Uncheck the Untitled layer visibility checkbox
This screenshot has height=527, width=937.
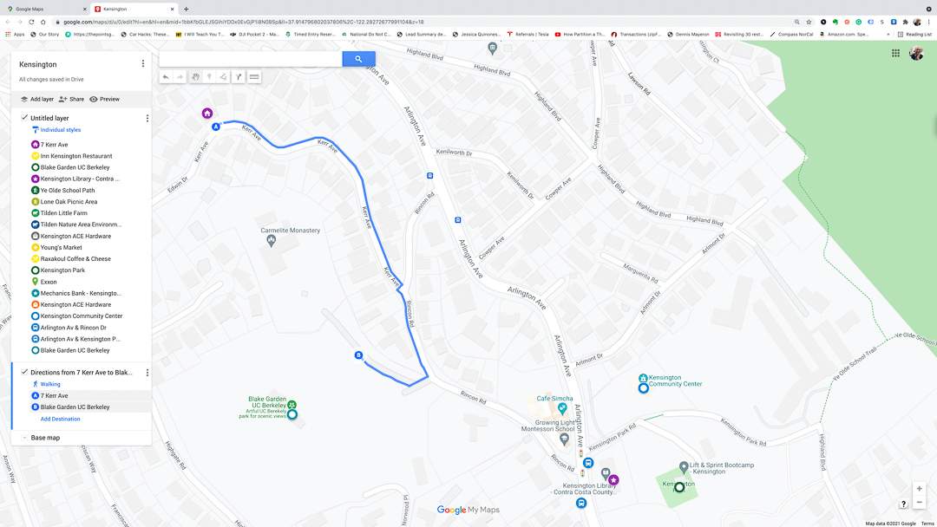[24, 118]
